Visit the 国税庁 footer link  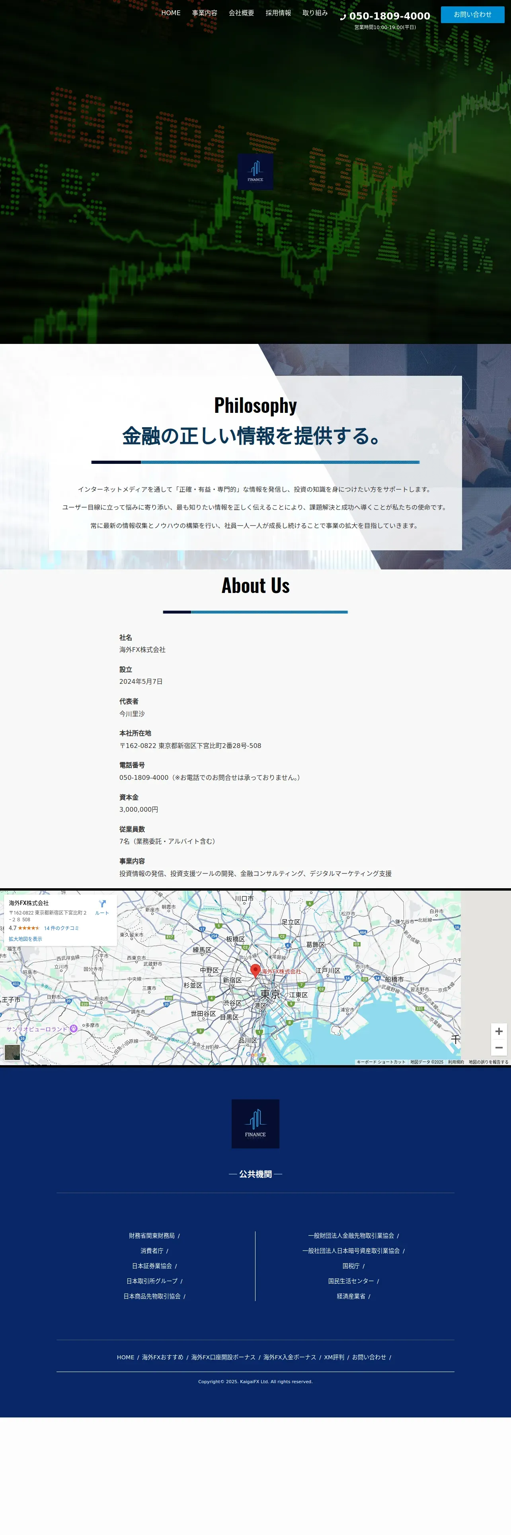pyautogui.click(x=350, y=1266)
